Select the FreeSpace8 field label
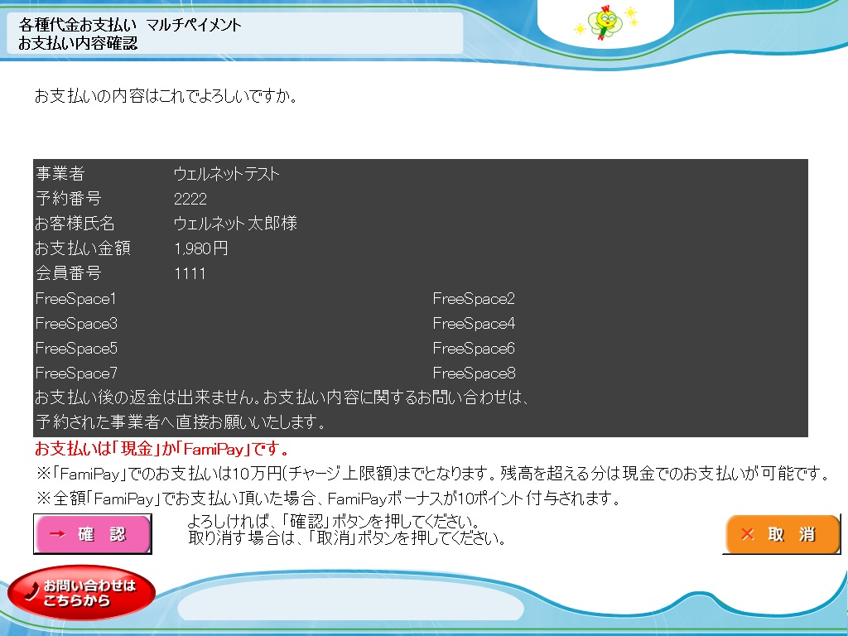The height and width of the screenshot is (636, 848). pos(474,373)
